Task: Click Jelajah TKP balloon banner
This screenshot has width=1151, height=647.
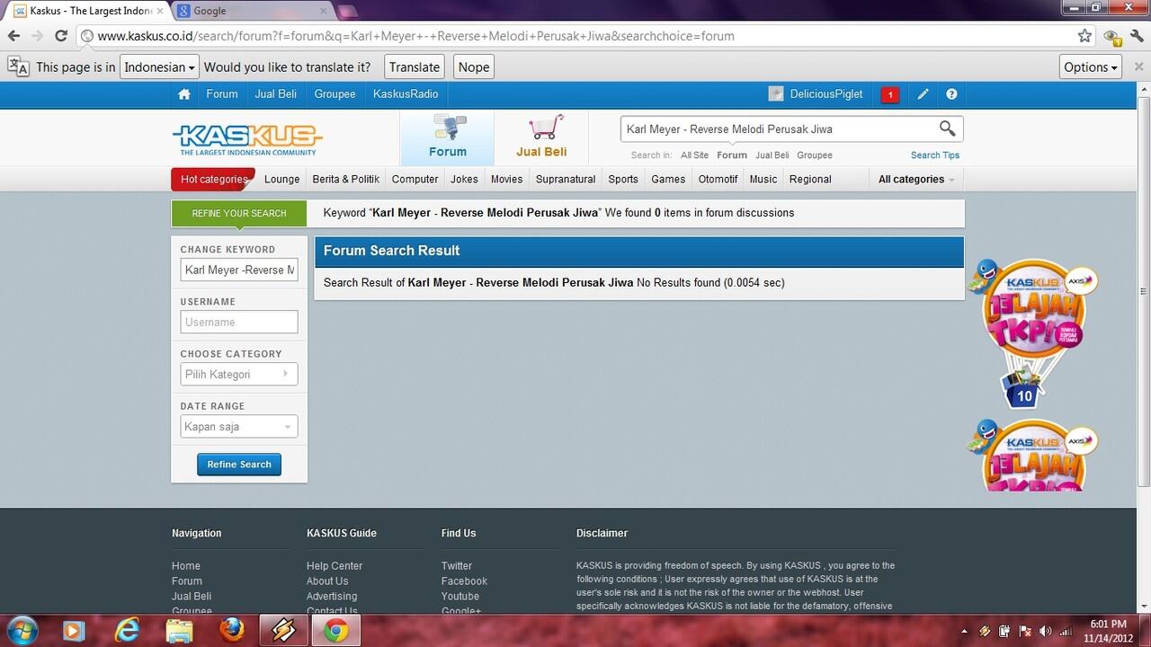Action: pyautogui.click(x=1034, y=332)
